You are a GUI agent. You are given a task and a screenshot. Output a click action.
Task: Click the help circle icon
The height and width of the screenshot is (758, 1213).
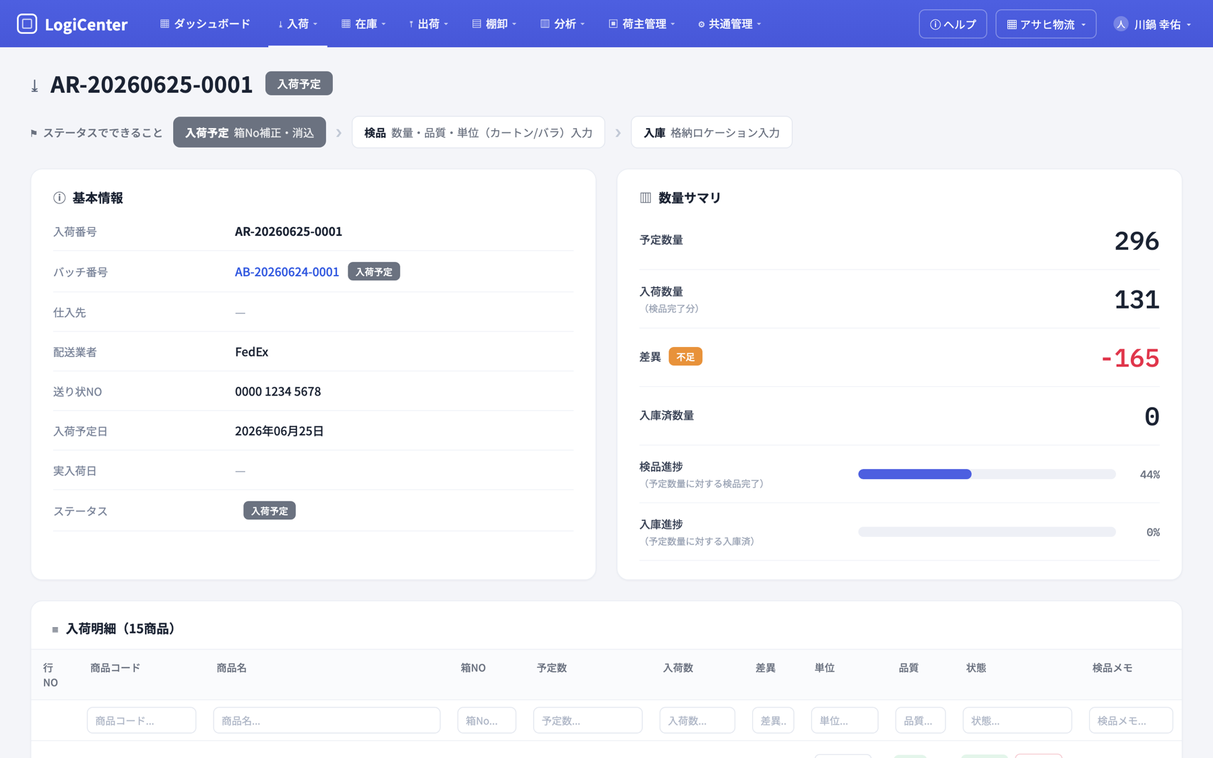(x=935, y=24)
